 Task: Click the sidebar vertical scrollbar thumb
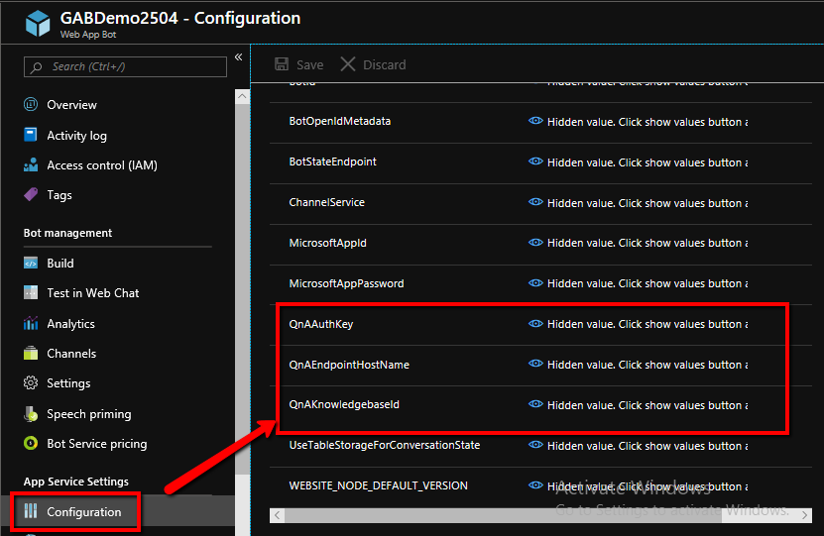pyautogui.click(x=242, y=288)
